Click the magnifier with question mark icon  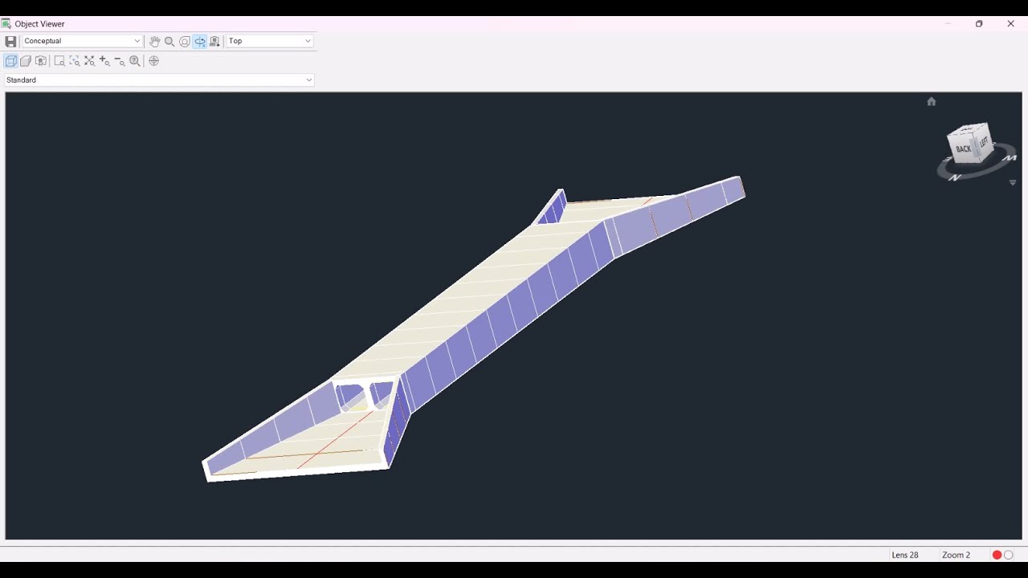[x=135, y=61]
